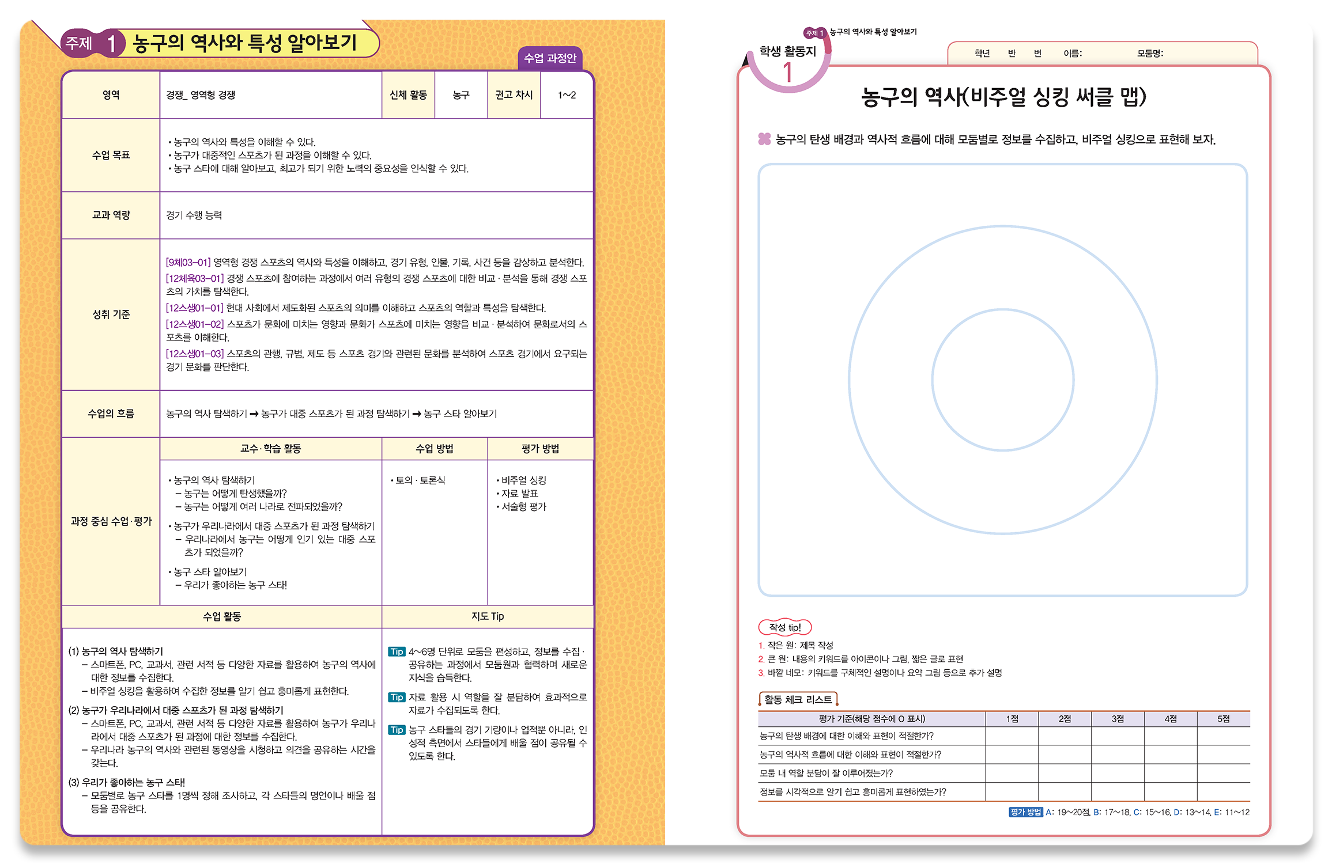Image resolution: width=1332 pixels, height=864 pixels.
Task: Click the 이름: field in header
Action: tap(1073, 54)
